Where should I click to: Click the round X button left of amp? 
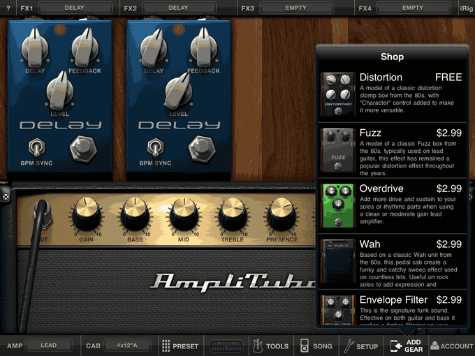[6, 197]
